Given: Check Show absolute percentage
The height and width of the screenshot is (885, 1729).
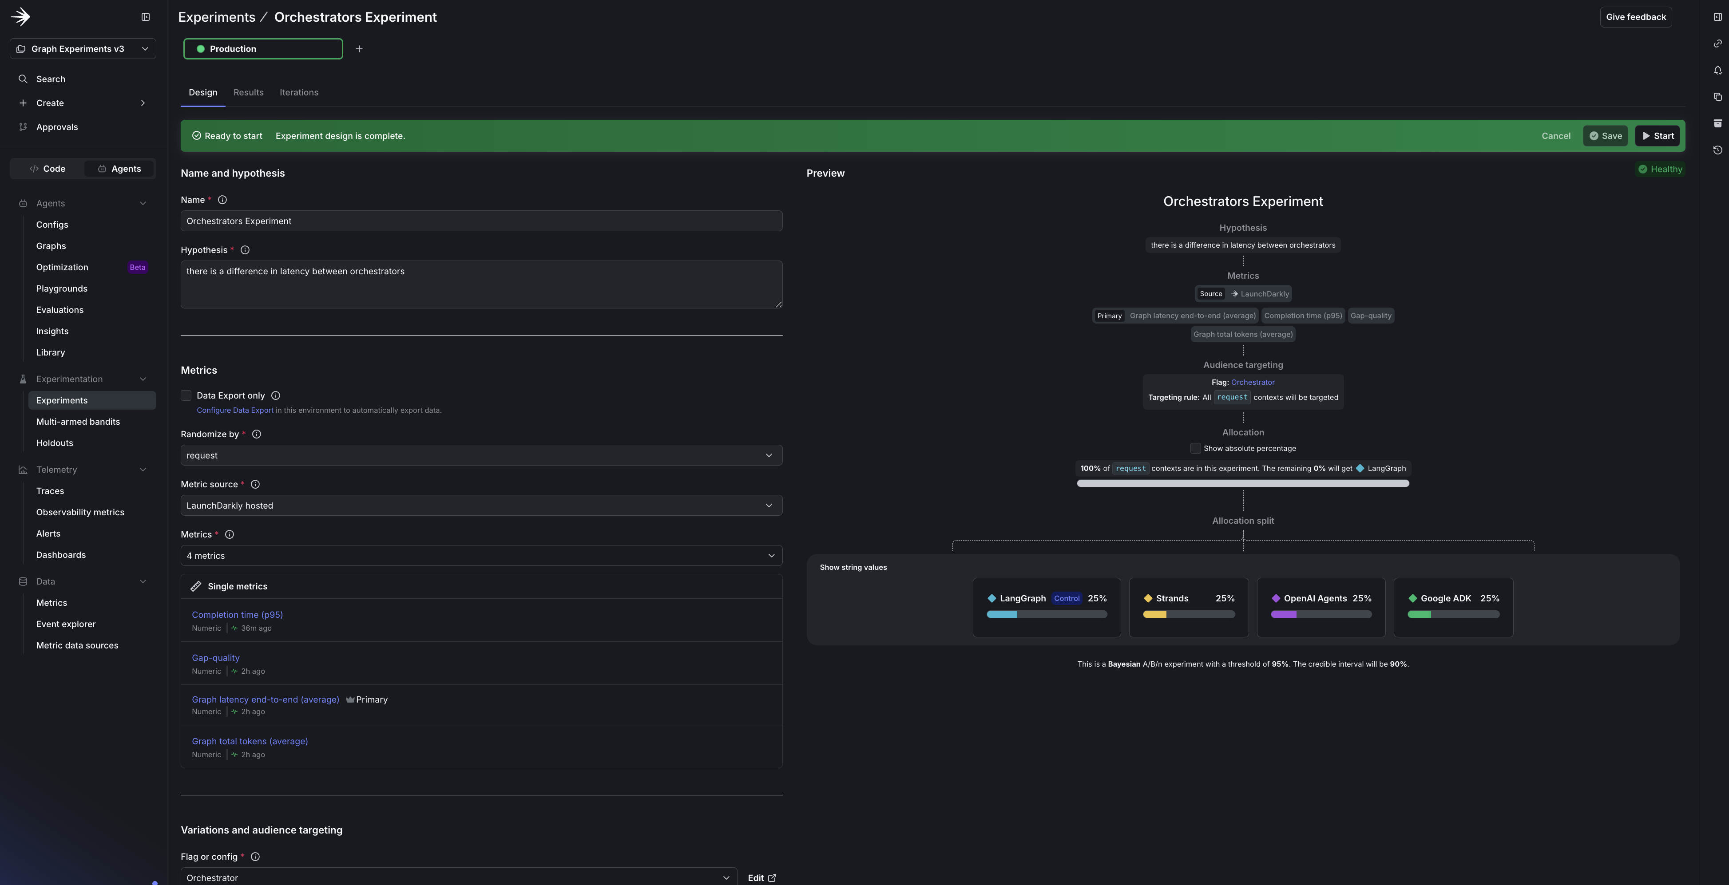Looking at the screenshot, I should 1195,448.
